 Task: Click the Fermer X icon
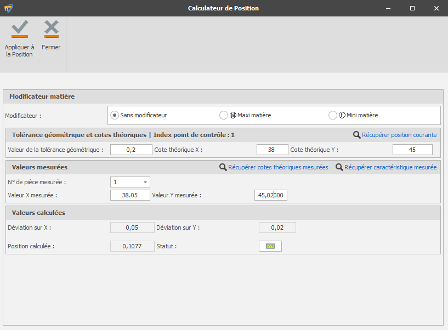51,29
